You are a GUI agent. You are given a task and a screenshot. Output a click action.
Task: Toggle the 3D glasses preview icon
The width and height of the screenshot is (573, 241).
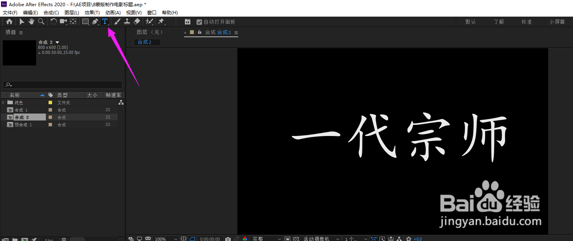pos(148,239)
